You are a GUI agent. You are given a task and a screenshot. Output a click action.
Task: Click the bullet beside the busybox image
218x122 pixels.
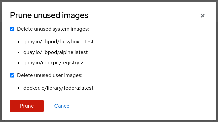(19, 42)
